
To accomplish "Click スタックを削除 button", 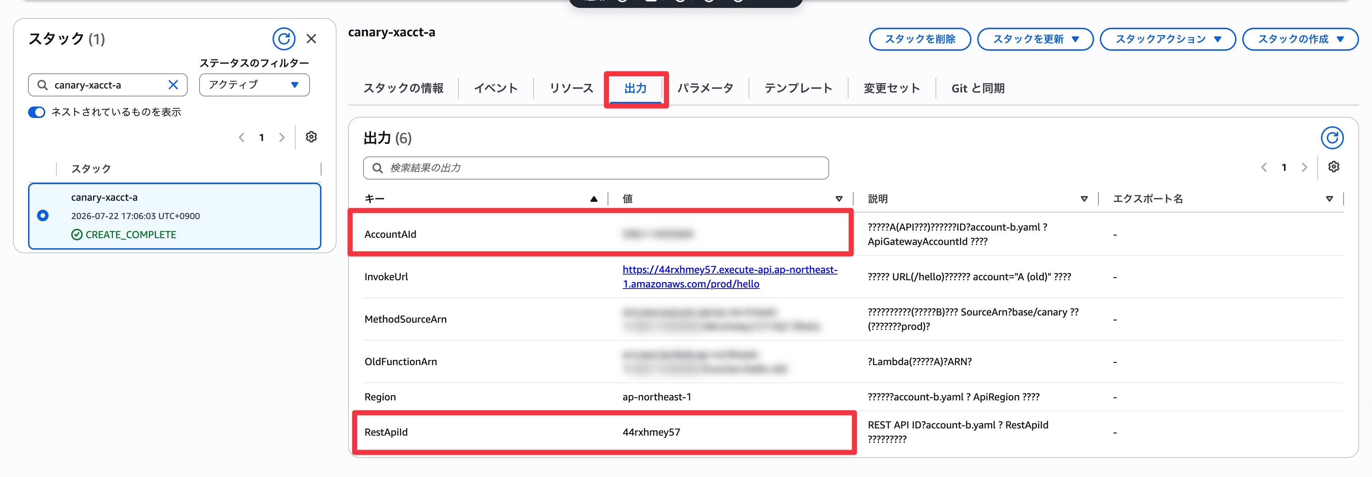I will (920, 40).
